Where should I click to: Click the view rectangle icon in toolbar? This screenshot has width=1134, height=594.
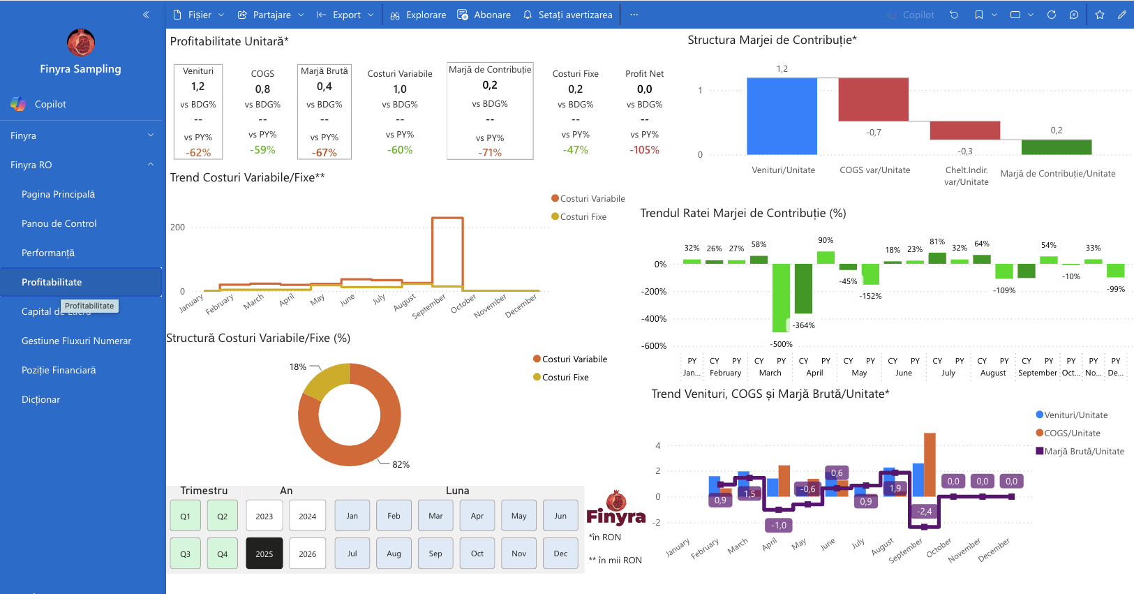1015,15
